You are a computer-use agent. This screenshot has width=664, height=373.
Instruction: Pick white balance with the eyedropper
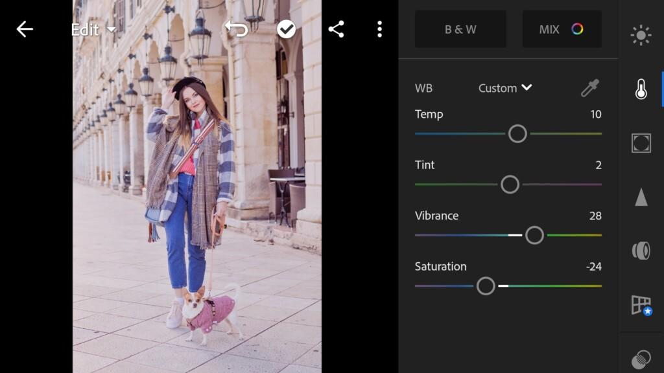pos(590,88)
